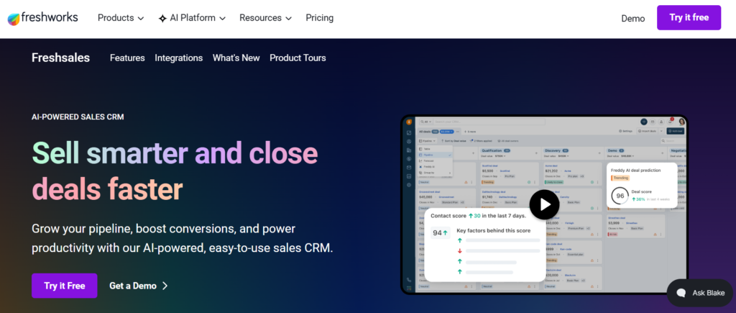Viewport: 736px width, 313px height.
Task: Click the 96 deal score circle
Action: coord(620,196)
